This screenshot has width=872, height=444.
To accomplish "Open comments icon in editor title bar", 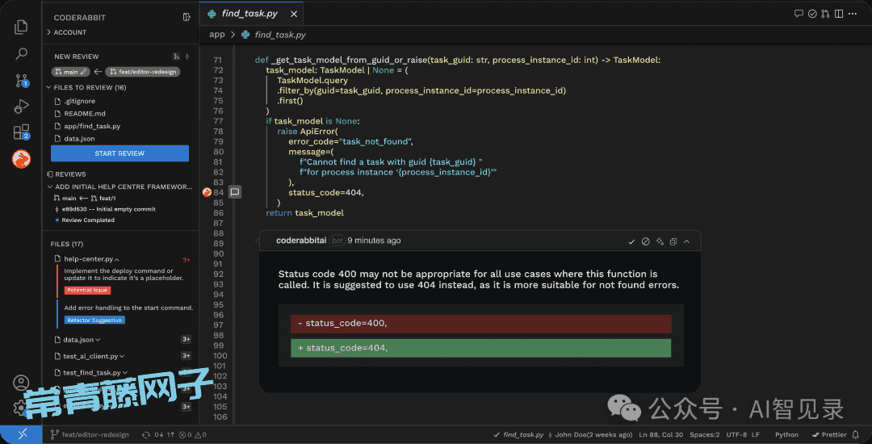I will click(x=799, y=14).
